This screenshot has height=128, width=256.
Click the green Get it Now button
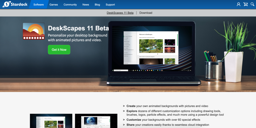pyautogui.click(x=59, y=50)
